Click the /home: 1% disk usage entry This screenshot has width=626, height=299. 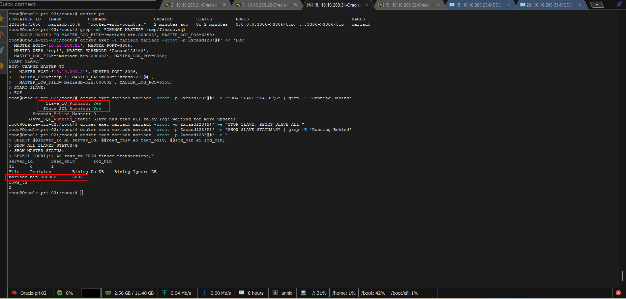344,293
